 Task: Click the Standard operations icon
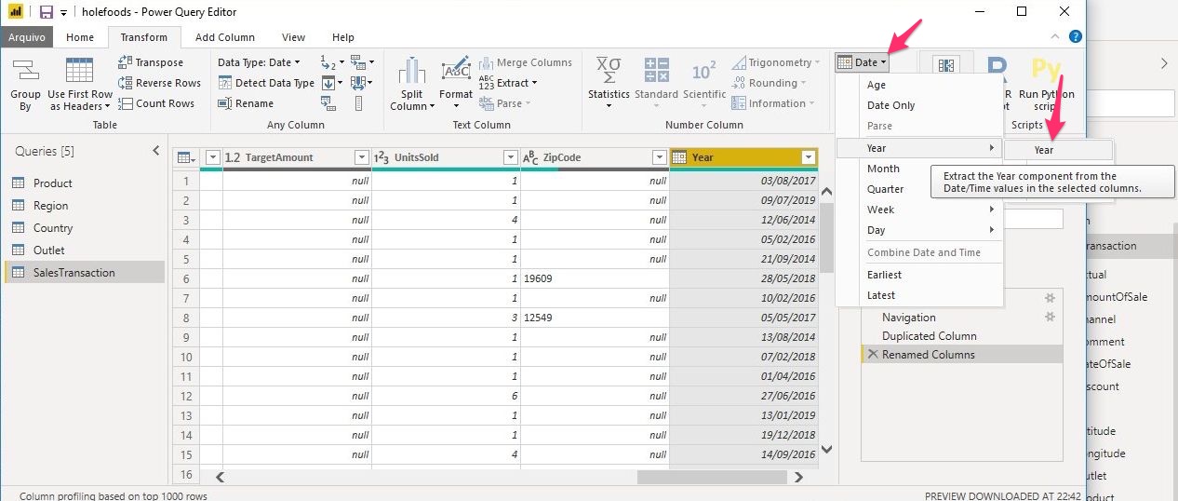[x=656, y=72]
